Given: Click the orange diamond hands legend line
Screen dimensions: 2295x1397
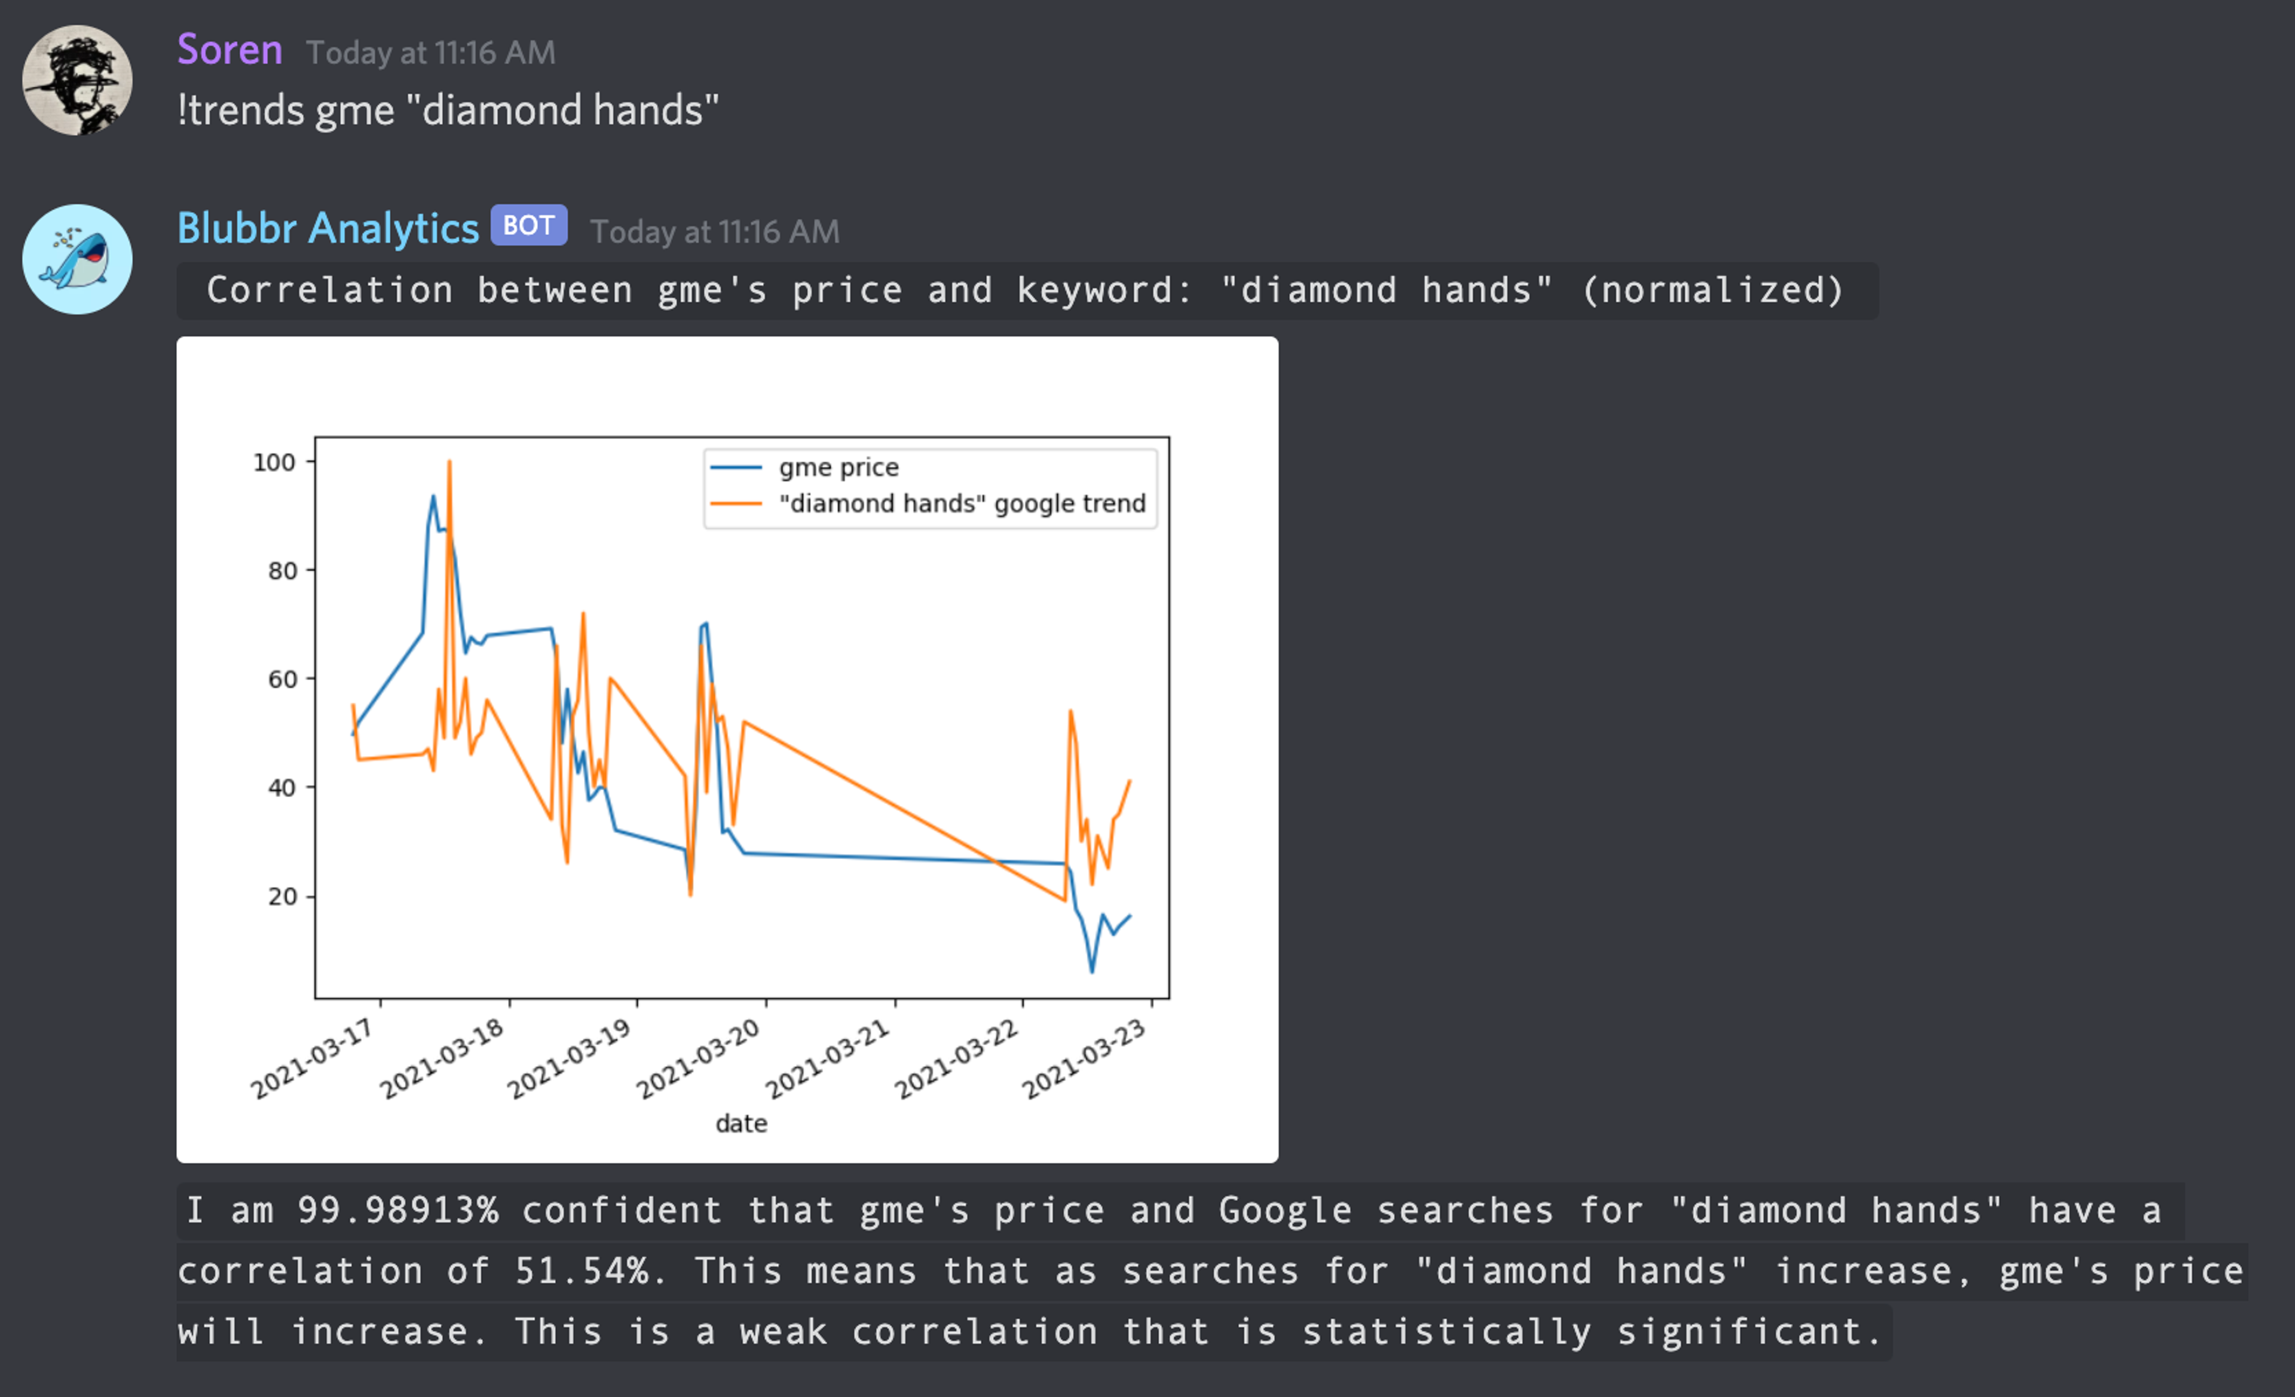Looking at the screenshot, I should (x=736, y=504).
